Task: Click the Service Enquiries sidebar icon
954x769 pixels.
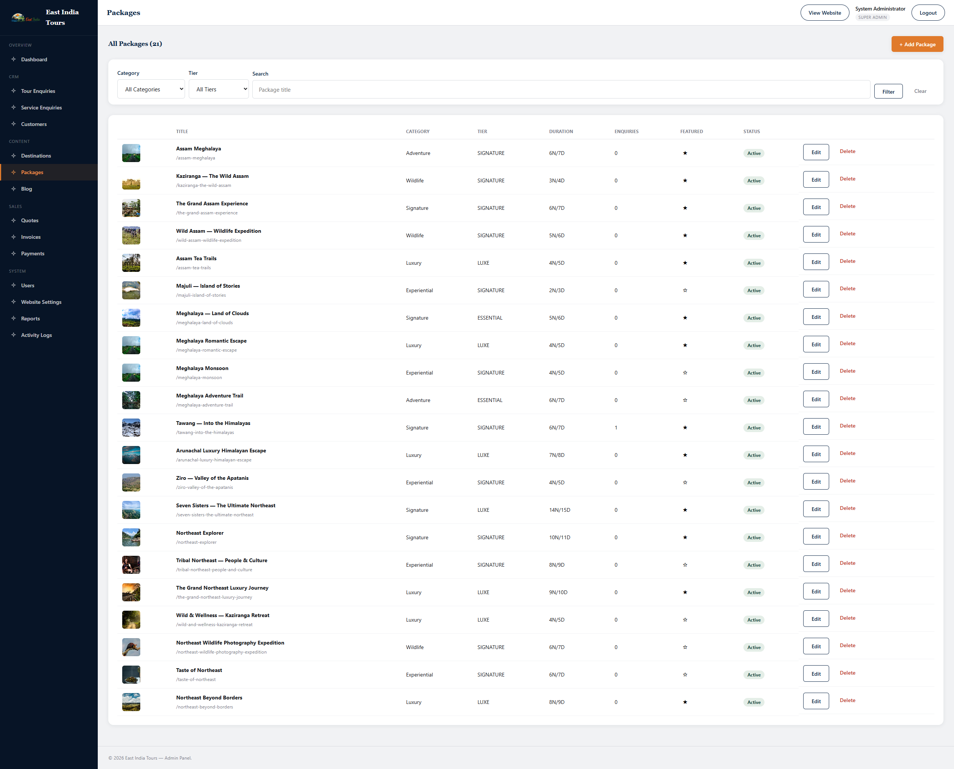Action: (x=14, y=108)
